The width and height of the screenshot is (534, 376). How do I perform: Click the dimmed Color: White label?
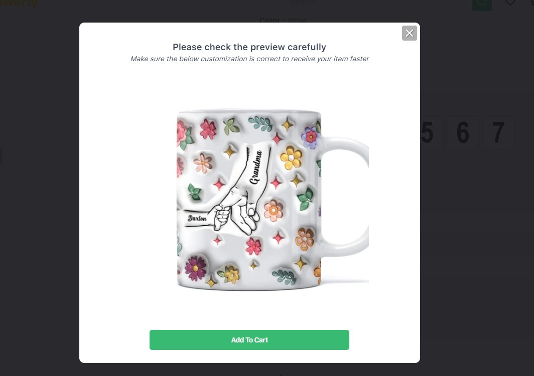point(283,21)
